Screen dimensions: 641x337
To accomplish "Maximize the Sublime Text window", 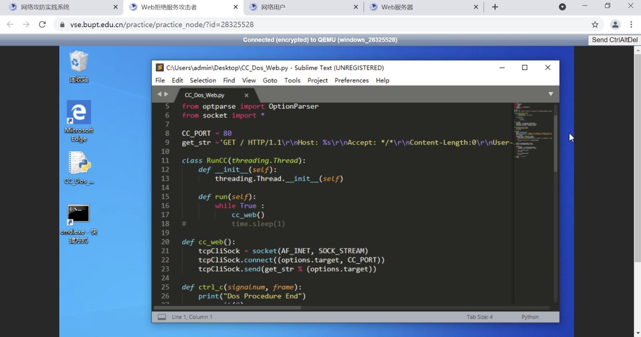I will [524, 68].
